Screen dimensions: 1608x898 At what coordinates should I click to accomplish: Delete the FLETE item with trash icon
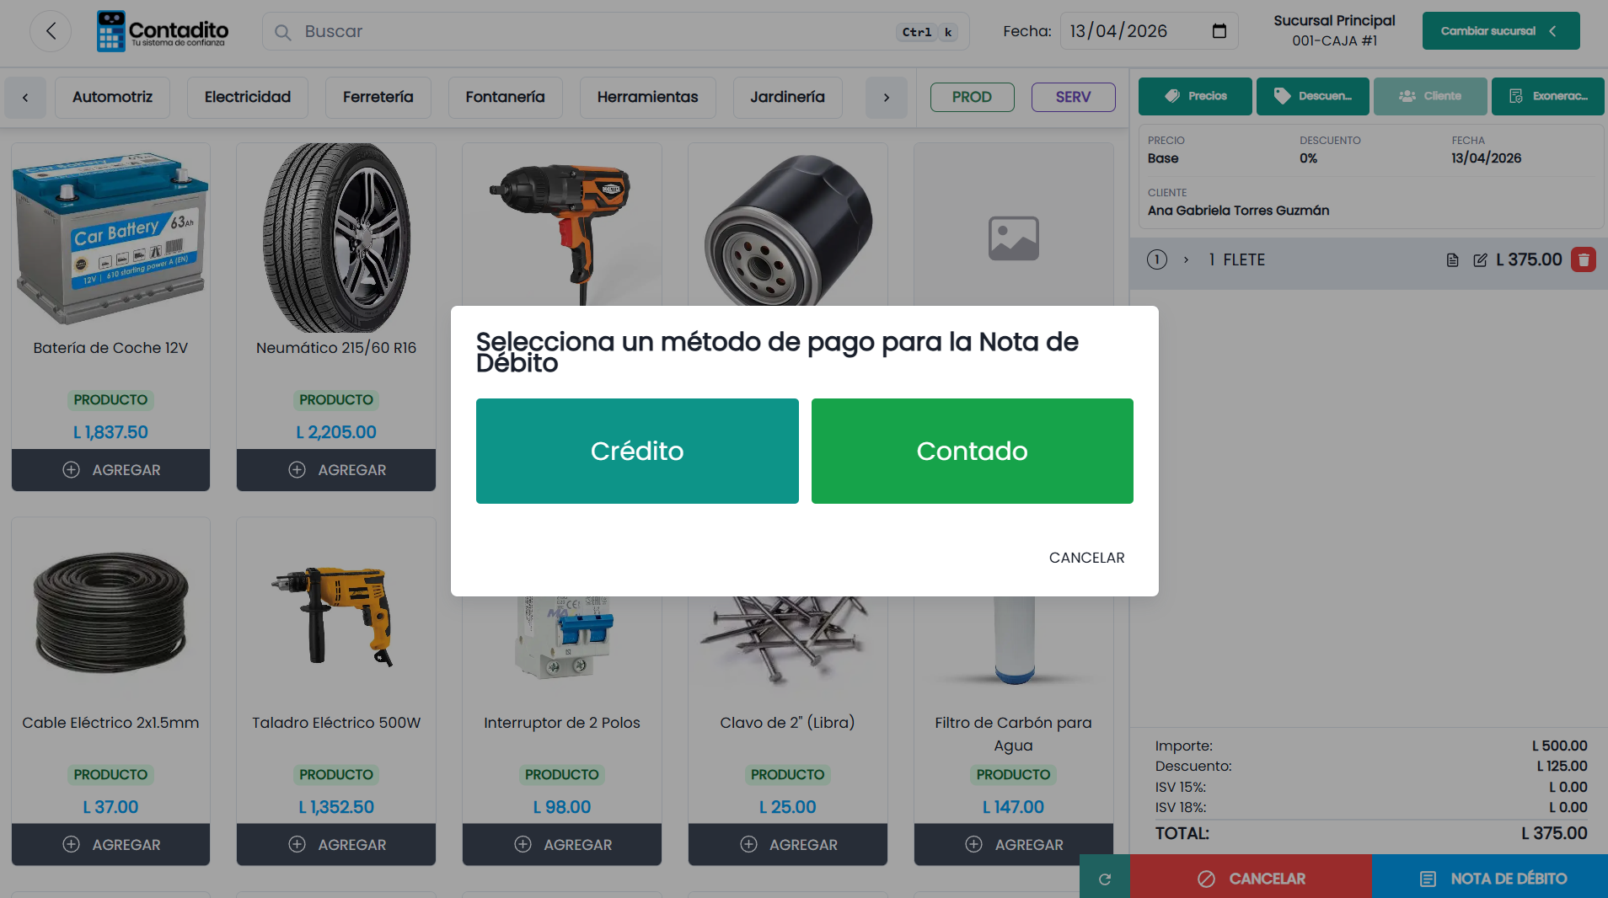point(1584,259)
